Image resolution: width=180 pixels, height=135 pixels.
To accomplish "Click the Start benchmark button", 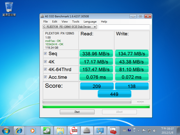I will click(77, 112).
